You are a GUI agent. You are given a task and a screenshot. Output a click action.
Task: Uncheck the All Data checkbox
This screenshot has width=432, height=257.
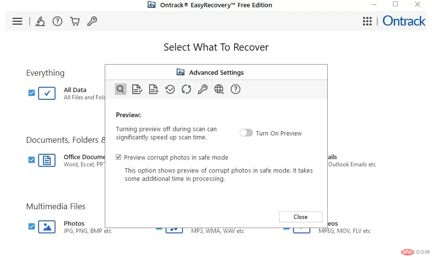(32, 93)
